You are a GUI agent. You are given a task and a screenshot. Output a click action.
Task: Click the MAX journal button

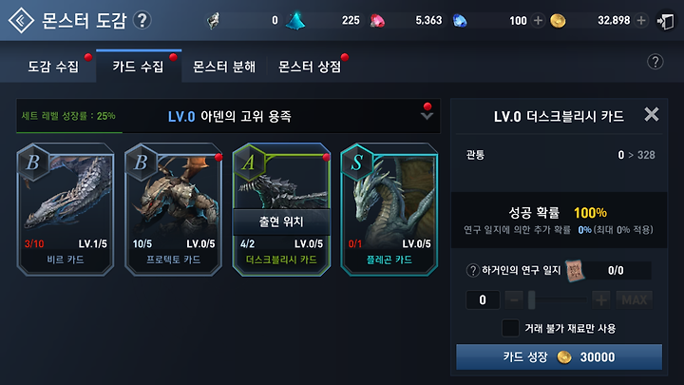(x=634, y=299)
